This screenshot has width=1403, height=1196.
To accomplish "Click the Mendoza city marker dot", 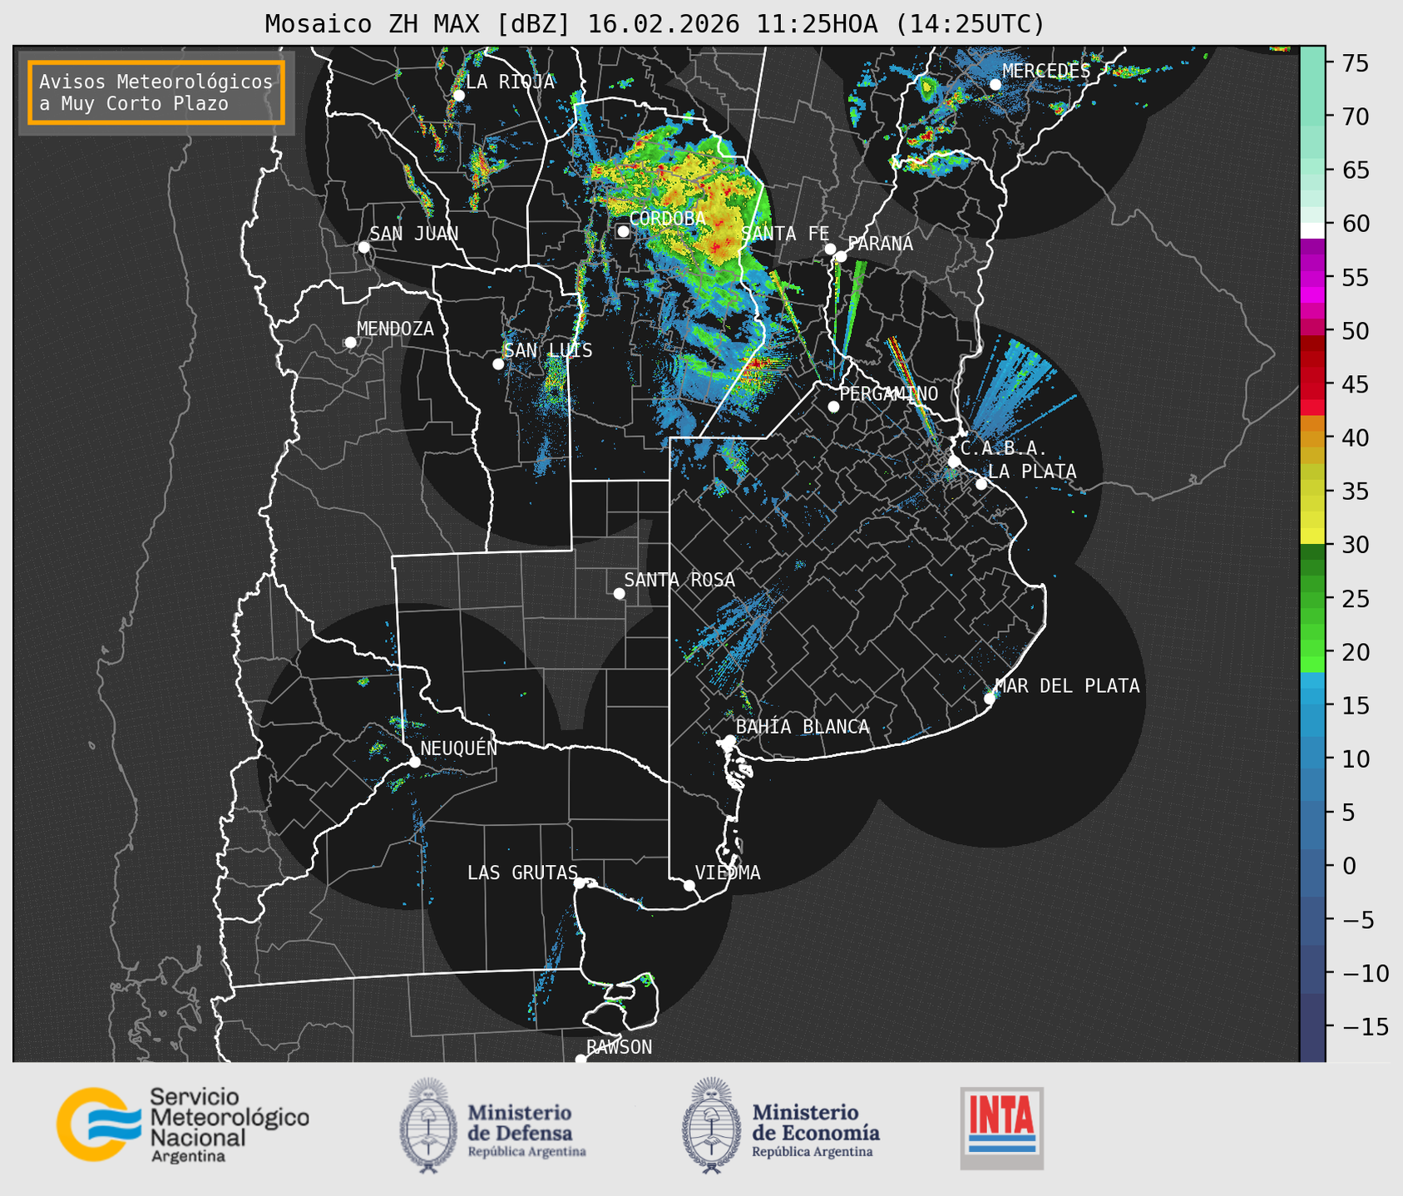I will click(x=350, y=343).
